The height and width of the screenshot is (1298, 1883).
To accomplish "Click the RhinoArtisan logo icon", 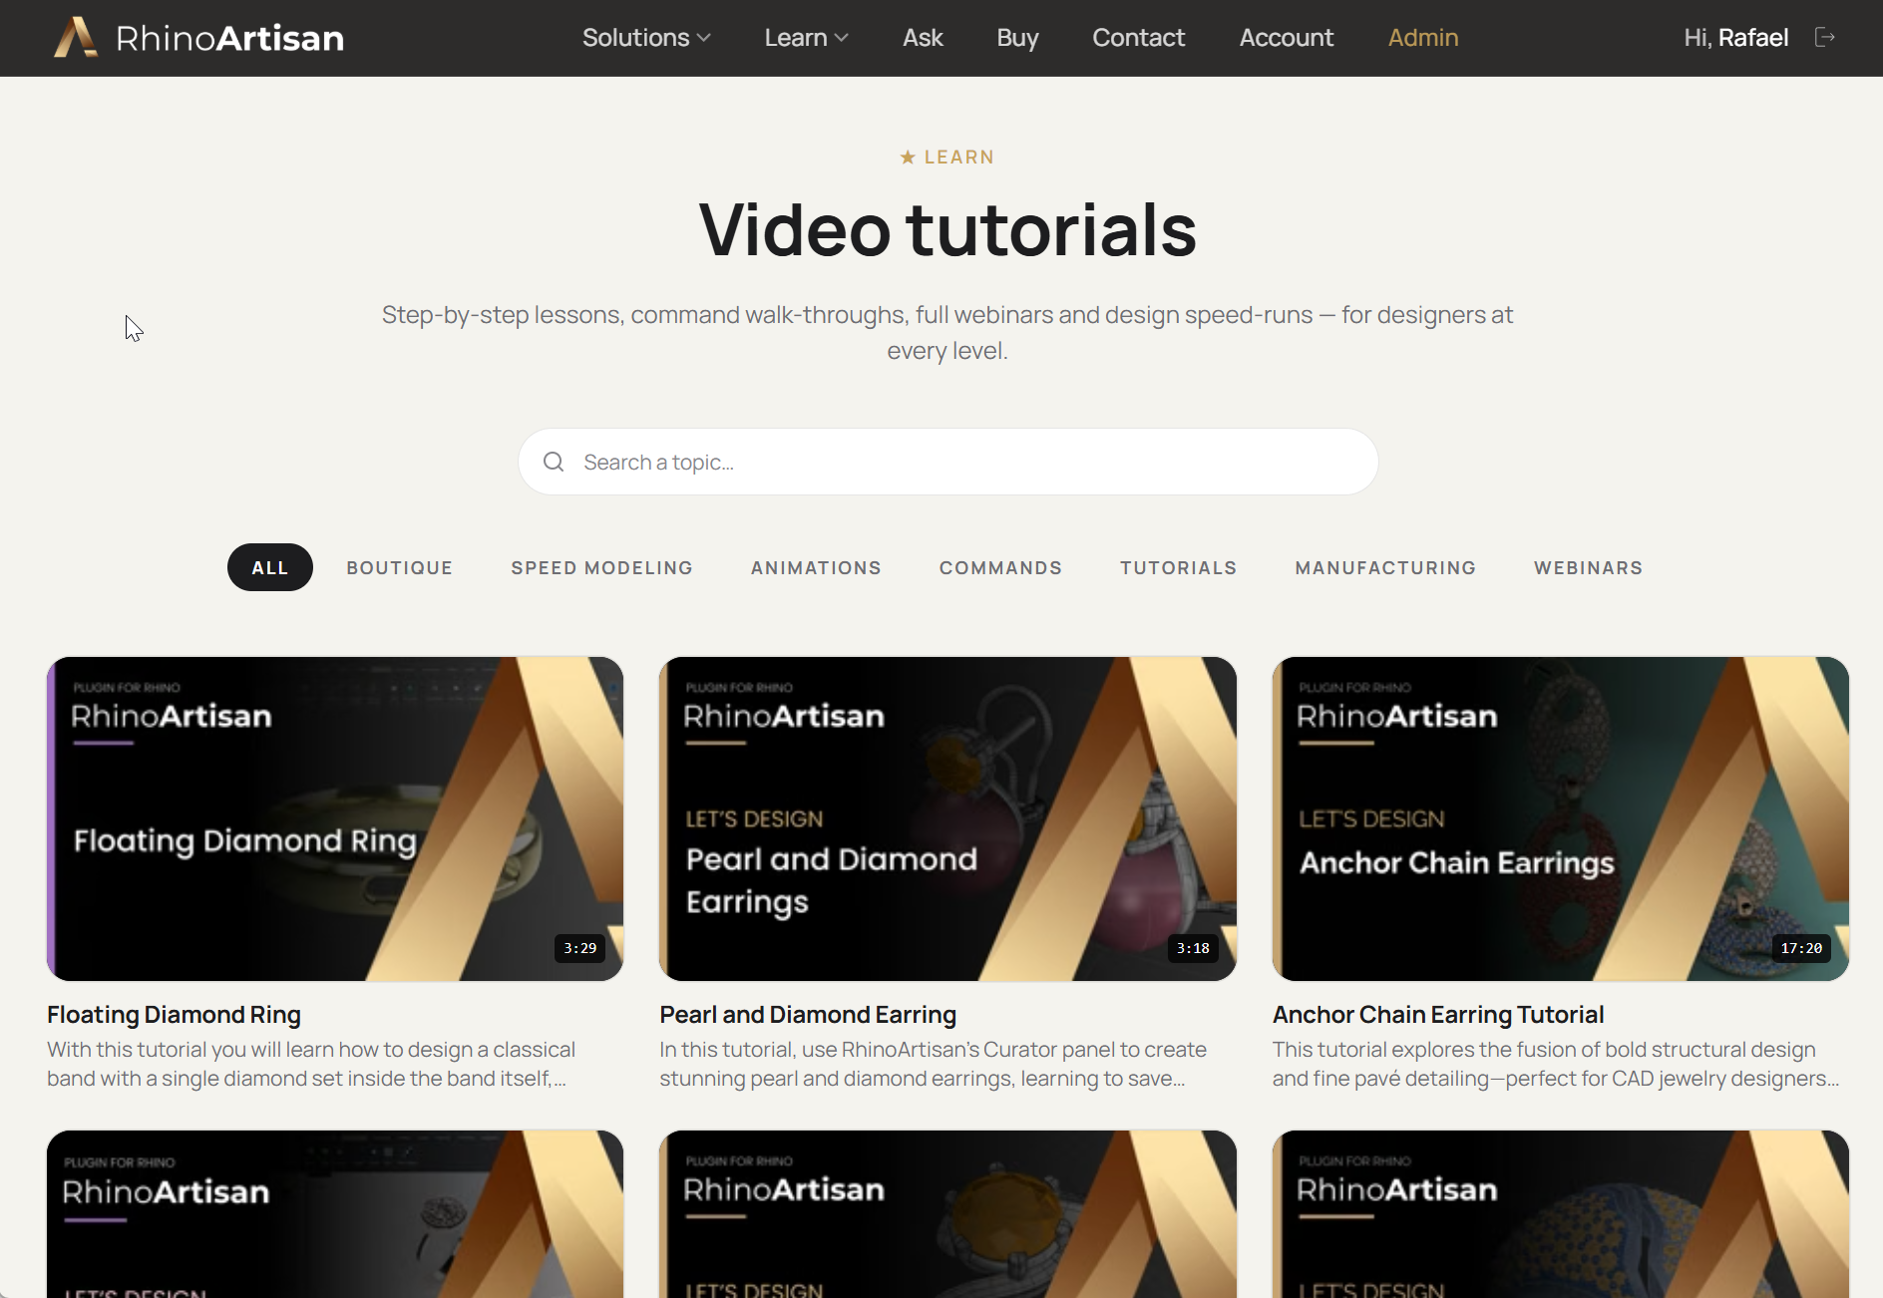I will (76, 38).
